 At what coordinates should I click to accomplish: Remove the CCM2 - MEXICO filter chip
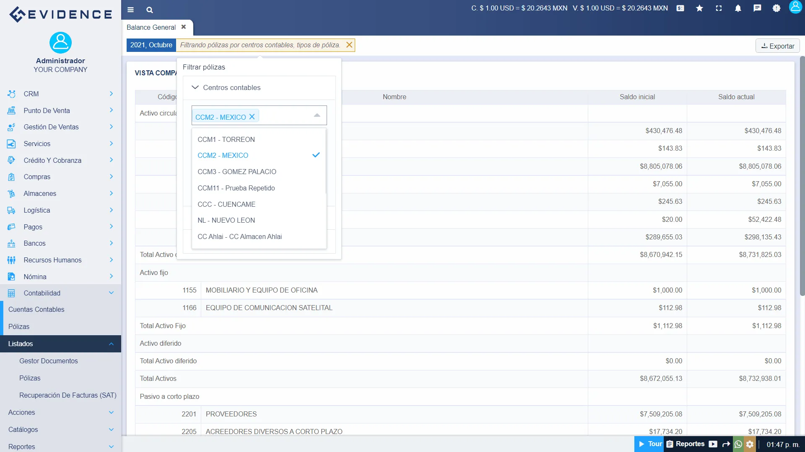(252, 117)
